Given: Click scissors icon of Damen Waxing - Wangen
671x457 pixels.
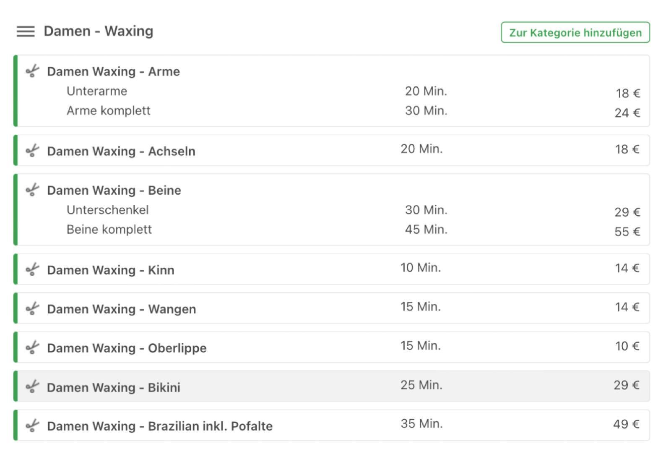Looking at the screenshot, I should (x=32, y=308).
